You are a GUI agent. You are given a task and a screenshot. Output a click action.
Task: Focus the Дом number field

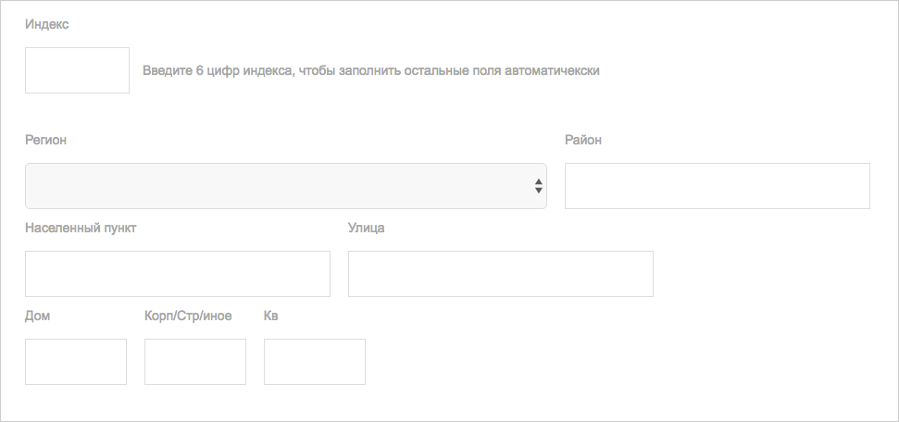(x=76, y=362)
